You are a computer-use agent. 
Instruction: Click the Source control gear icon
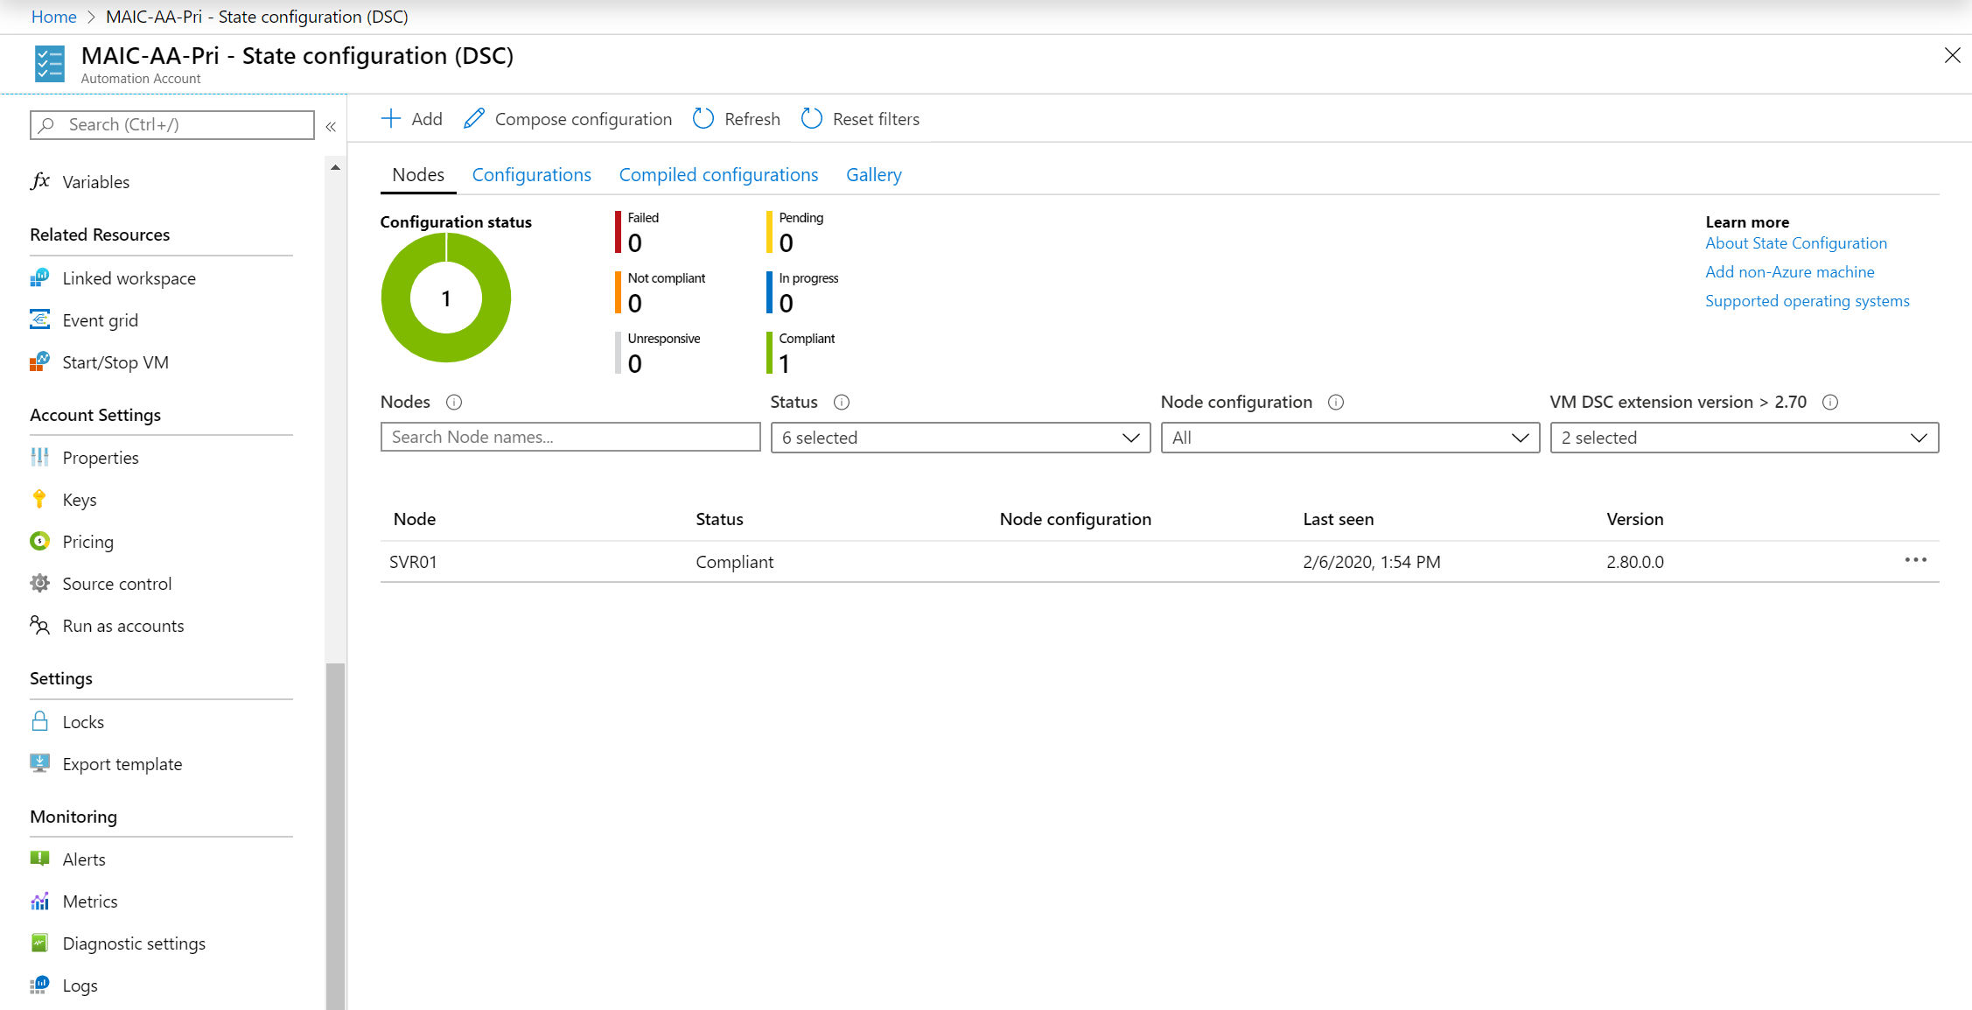[39, 584]
